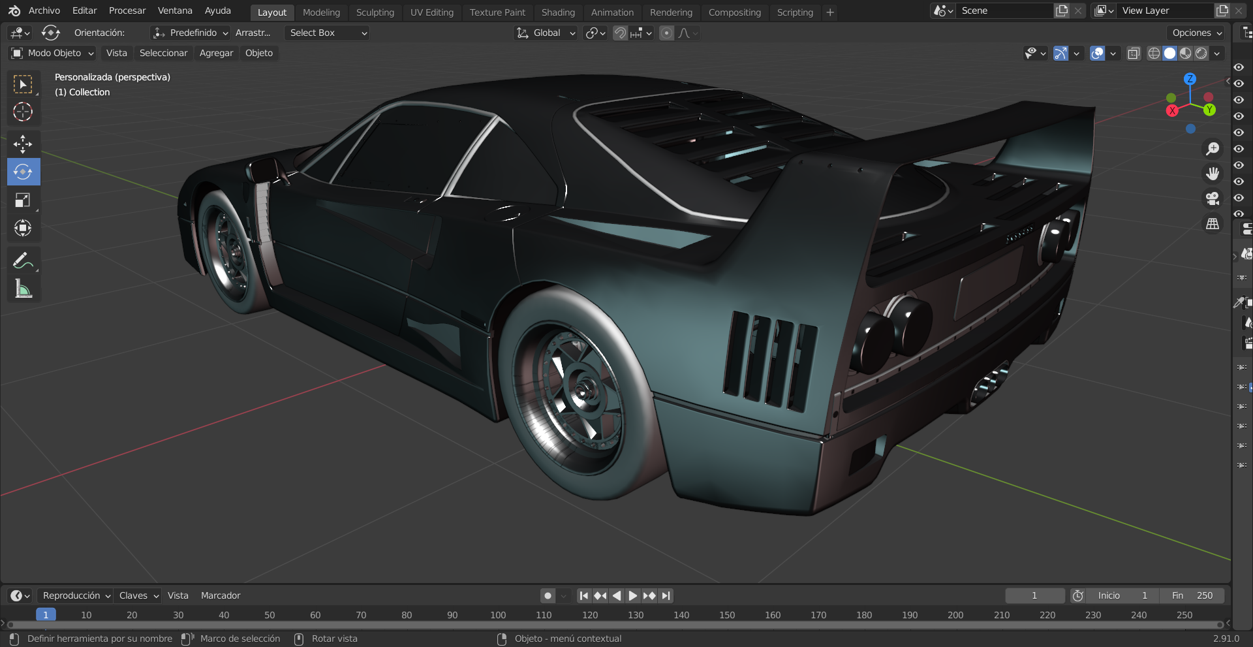Viewport: 1253px width, 647px height.
Task: Open the Predefinido orientation dropdown
Action: [190, 33]
